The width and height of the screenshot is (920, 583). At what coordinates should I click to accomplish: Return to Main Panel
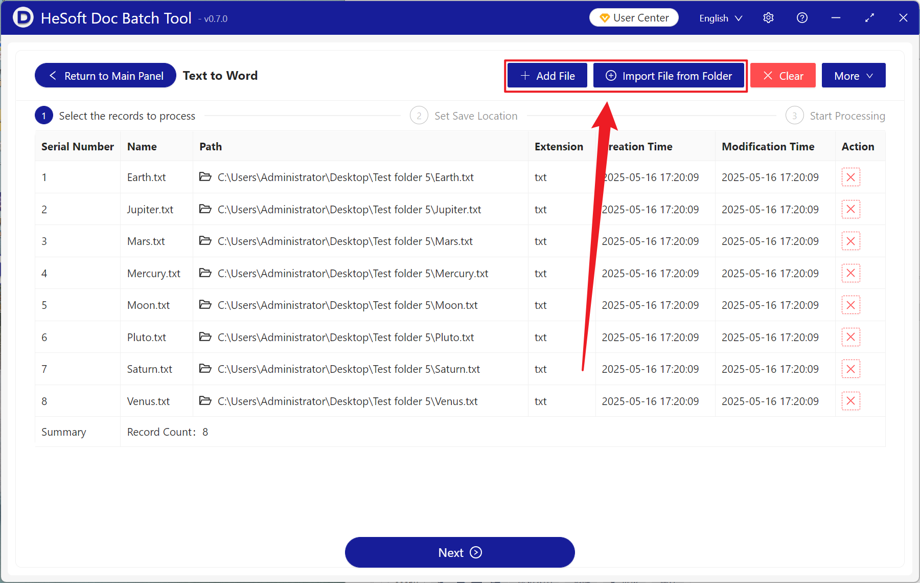pyautogui.click(x=105, y=76)
